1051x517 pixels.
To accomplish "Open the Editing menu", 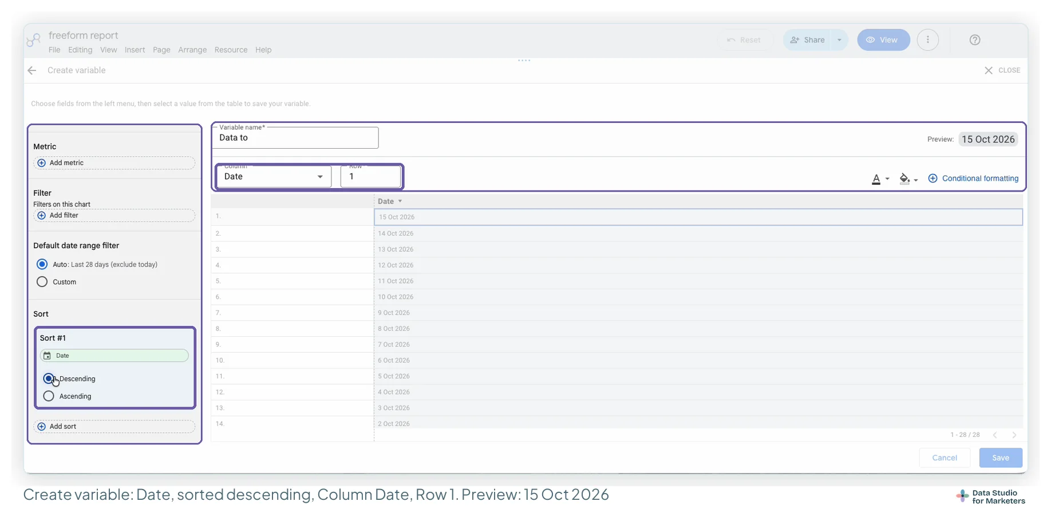I will point(80,50).
